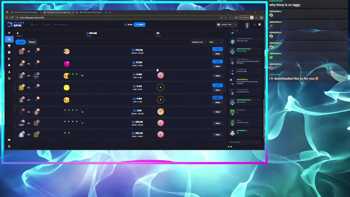Select the first Pet Simulator 99 browser tab
The width and height of the screenshot is (350, 197).
tap(26, 12)
